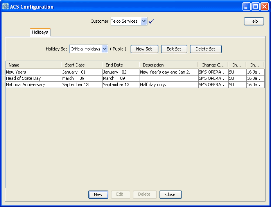The width and height of the screenshot is (271, 207).
Task: Click National Anniversary start date September 13
Action: (82, 85)
